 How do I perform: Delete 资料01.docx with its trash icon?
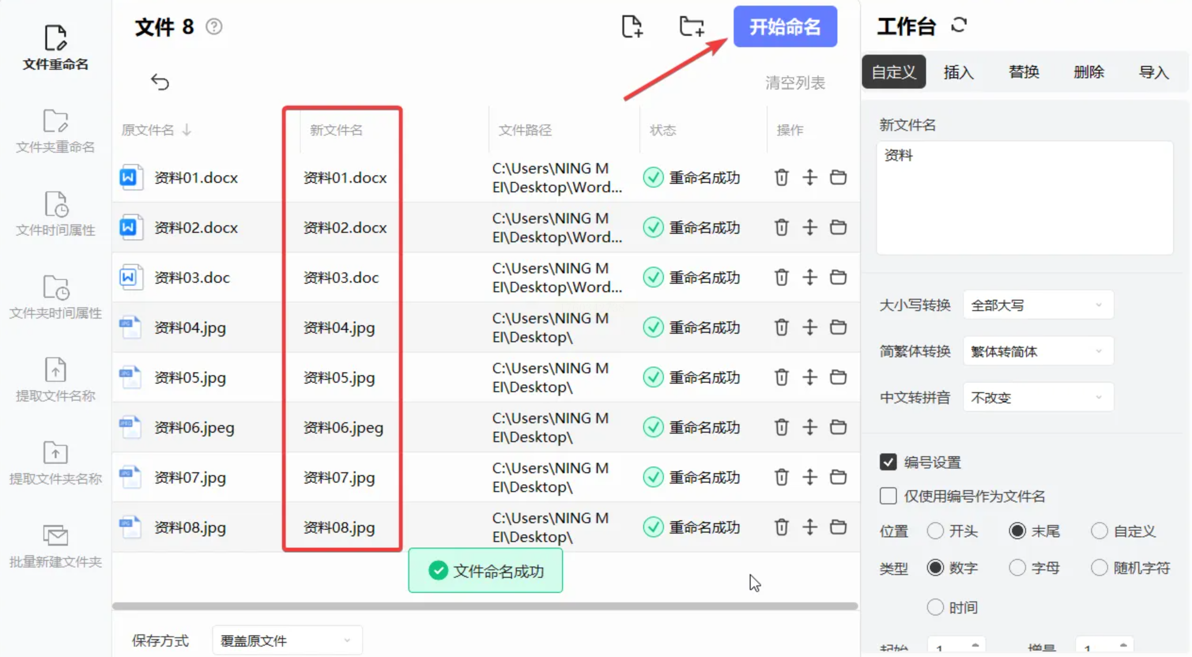(x=781, y=178)
